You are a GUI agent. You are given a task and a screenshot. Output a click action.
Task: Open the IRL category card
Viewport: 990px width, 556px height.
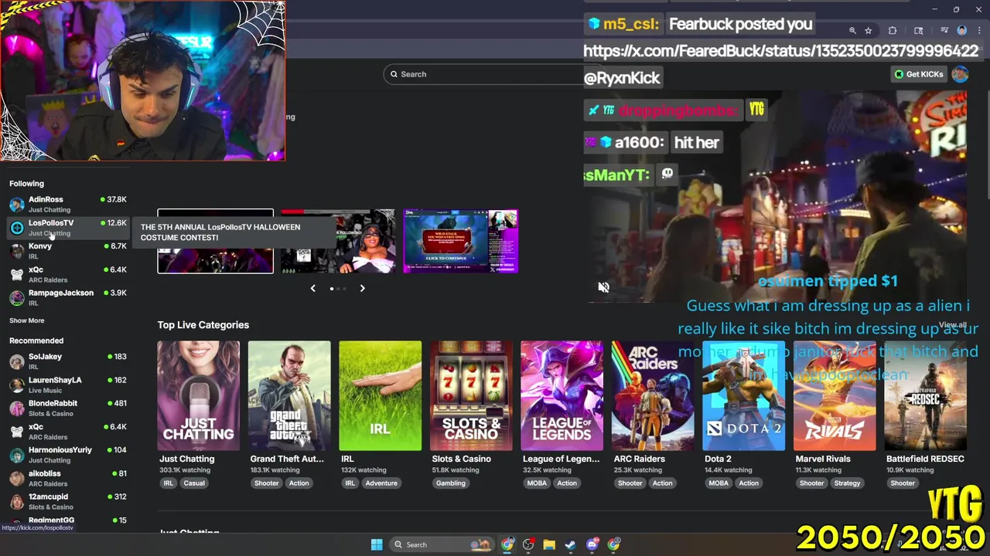coord(381,395)
